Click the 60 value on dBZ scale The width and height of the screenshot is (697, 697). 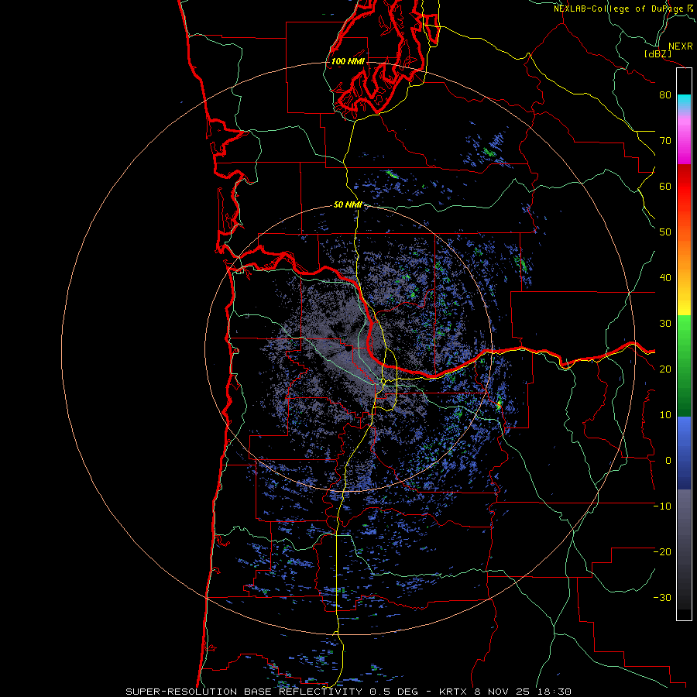pyautogui.click(x=665, y=186)
